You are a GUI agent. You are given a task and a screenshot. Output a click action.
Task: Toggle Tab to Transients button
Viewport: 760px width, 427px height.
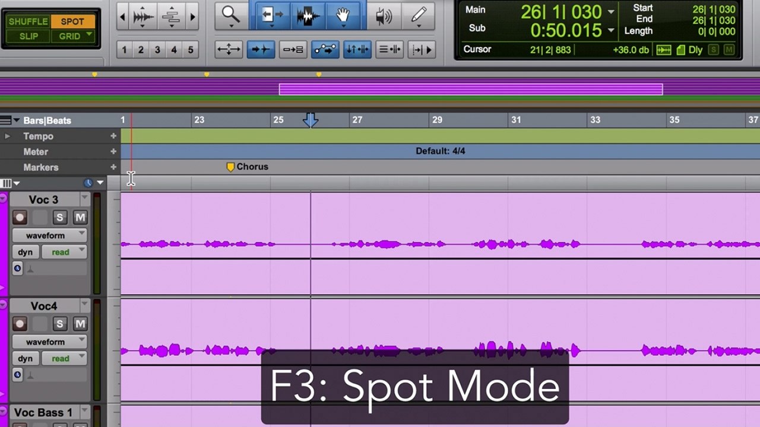[261, 50]
